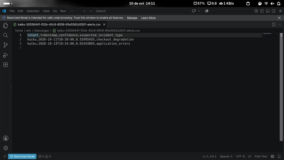Open the chat icon in the title bar
Image resolution: width=284 pixels, height=160 pixels.
pos(194,11)
